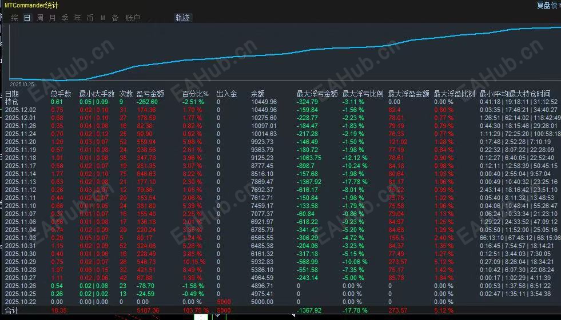561x320 pixels.
Task: Click max drawdown value -1063.75
Action: pos(309,158)
